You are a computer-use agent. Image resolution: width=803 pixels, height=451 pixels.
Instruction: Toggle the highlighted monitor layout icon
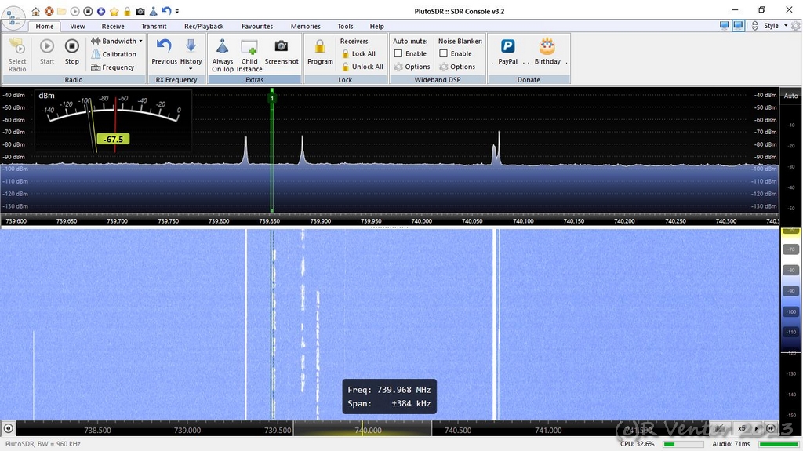pos(739,26)
